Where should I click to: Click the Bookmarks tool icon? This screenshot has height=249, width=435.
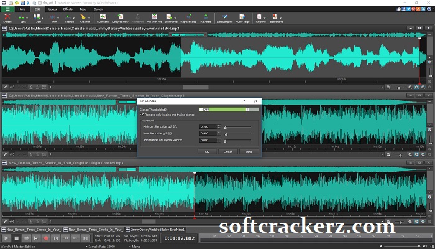tap(275, 17)
